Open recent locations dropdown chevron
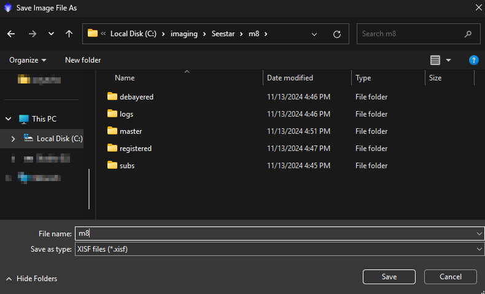 [x=51, y=34]
